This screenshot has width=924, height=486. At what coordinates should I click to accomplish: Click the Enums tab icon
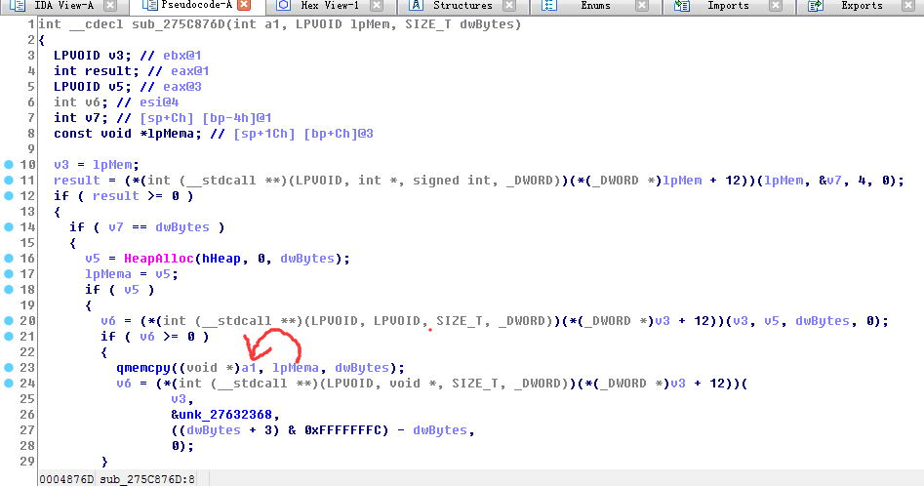click(549, 7)
